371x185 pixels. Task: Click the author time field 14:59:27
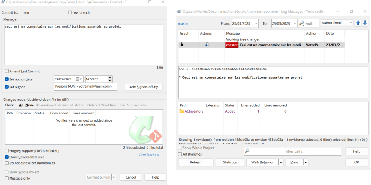[x=96, y=79]
